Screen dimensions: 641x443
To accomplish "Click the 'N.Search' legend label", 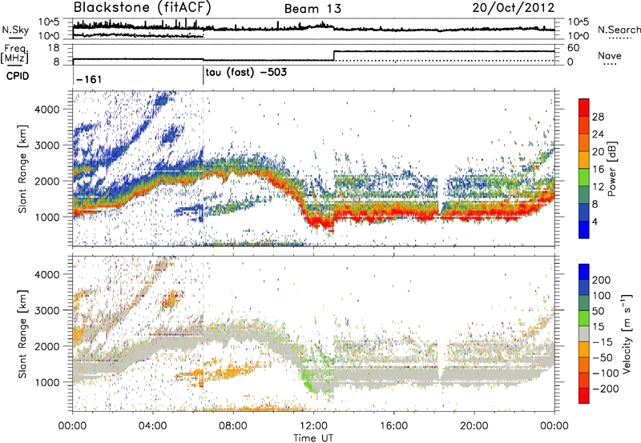I will [619, 30].
